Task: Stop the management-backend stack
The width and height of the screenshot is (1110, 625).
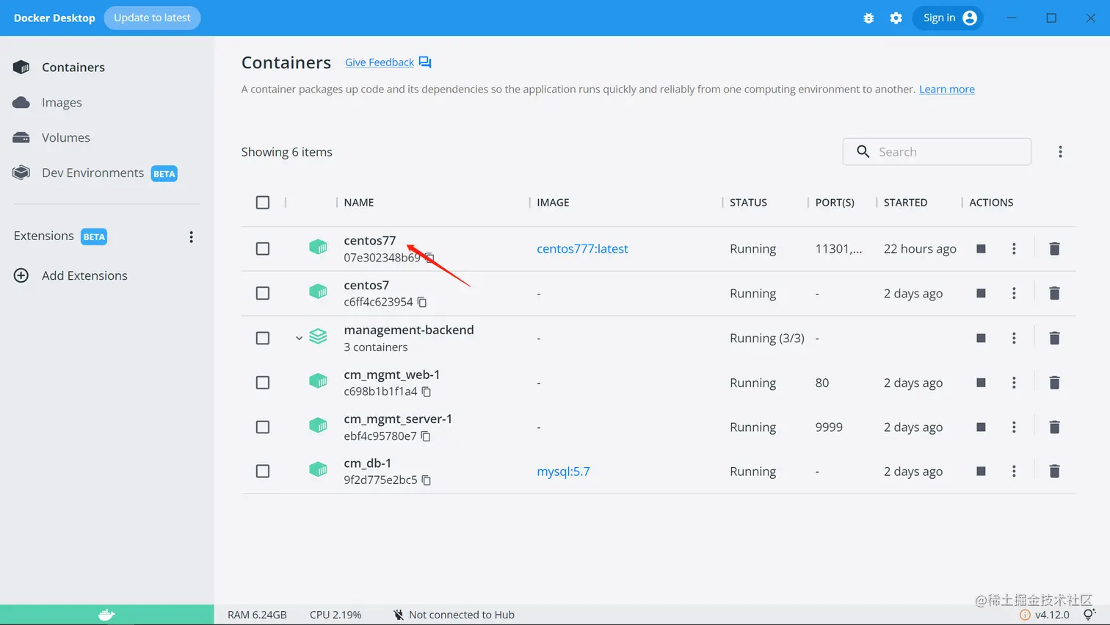Action: coord(981,338)
